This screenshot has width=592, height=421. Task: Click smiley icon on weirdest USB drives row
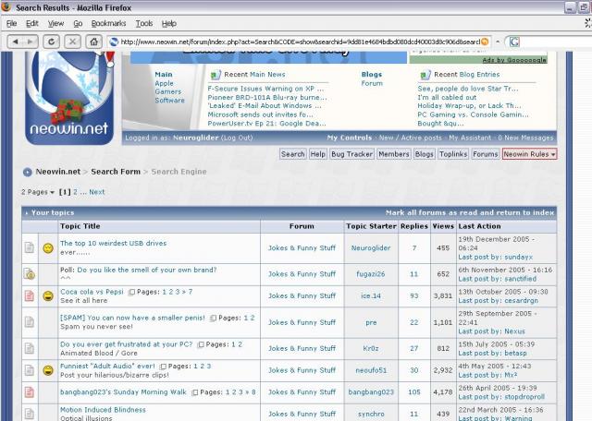pos(48,248)
